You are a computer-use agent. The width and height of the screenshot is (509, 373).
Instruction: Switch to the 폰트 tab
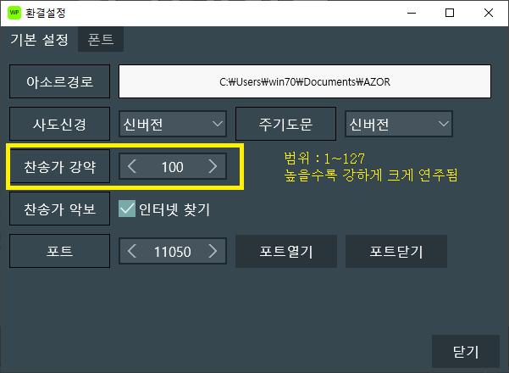coord(101,39)
